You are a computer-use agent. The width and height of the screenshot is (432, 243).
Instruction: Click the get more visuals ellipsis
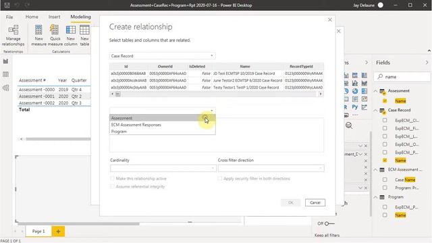click(355, 115)
